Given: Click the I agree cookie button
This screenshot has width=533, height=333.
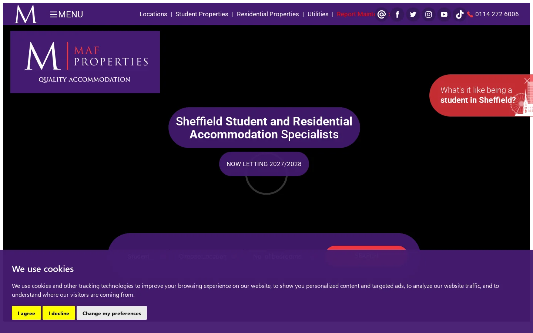Looking at the screenshot, I should point(26,313).
